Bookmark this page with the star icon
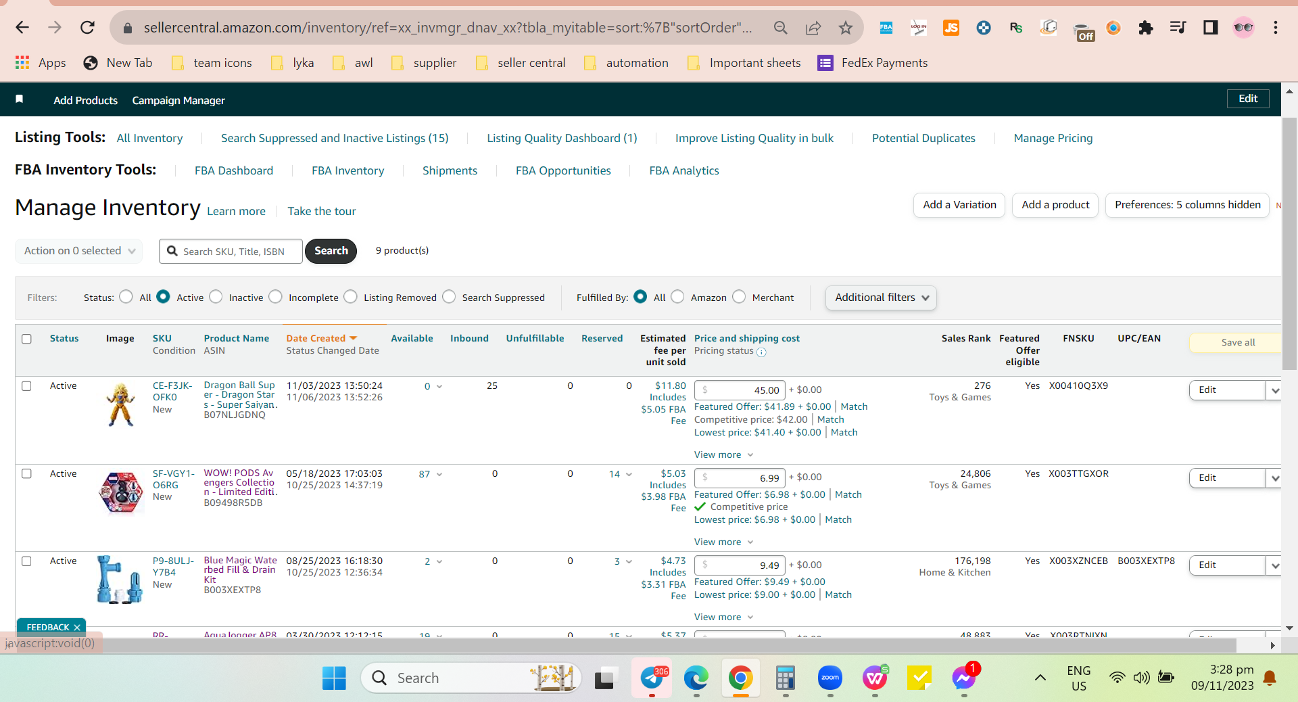This screenshot has width=1298, height=702. click(846, 28)
